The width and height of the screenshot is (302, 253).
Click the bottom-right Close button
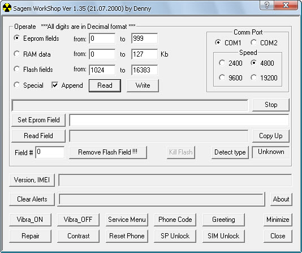(278, 236)
